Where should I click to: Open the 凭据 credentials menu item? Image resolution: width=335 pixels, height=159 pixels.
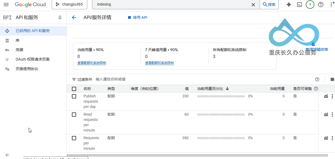[x=33, y=50]
